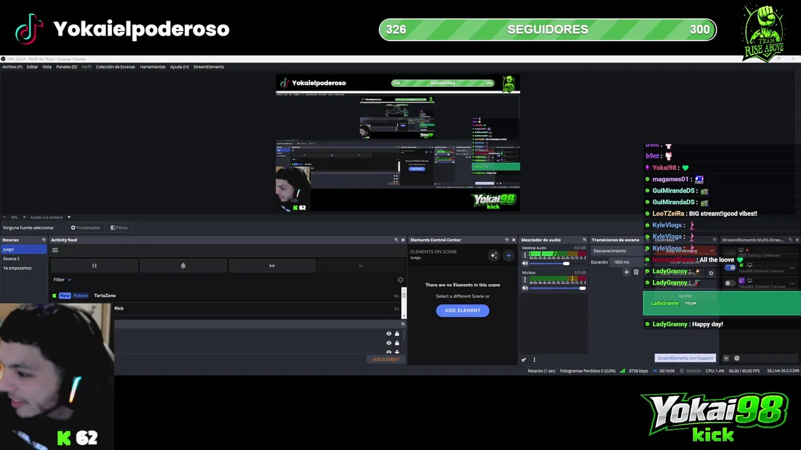Image resolution: width=801 pixels, height=450 pixels.
Task: Close the Activity feed panel
Action: click(x=403, y=240)
